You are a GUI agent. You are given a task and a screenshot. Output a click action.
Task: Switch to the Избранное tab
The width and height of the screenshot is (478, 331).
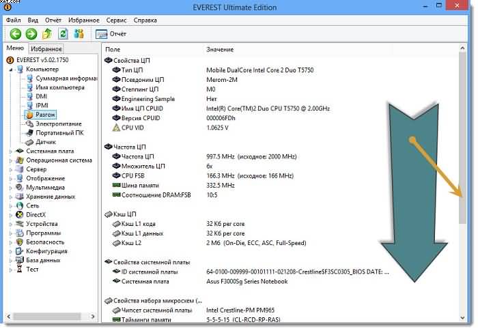click(x=46, y=49)
